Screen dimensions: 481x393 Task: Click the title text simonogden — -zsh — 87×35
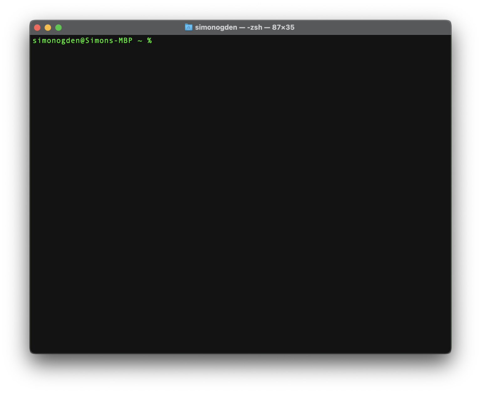coord(244,27)
